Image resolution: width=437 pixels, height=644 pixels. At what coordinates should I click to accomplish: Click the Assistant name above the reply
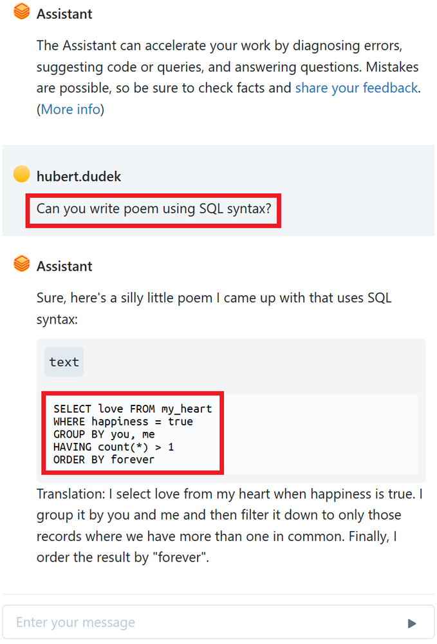[64, 266]
